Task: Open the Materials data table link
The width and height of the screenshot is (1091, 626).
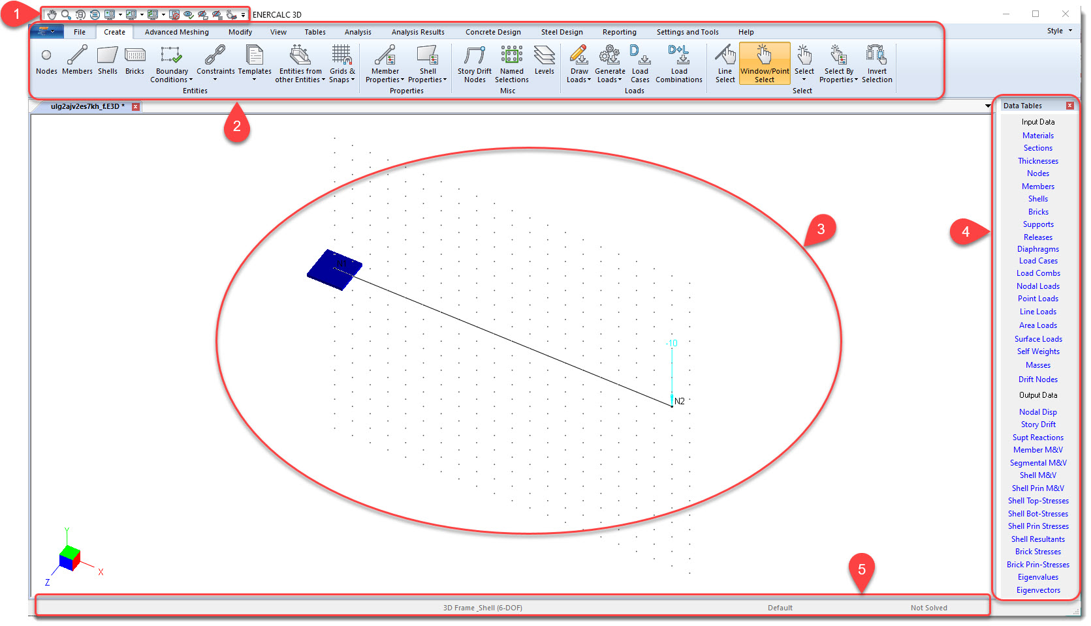Action: (1037, 136)
